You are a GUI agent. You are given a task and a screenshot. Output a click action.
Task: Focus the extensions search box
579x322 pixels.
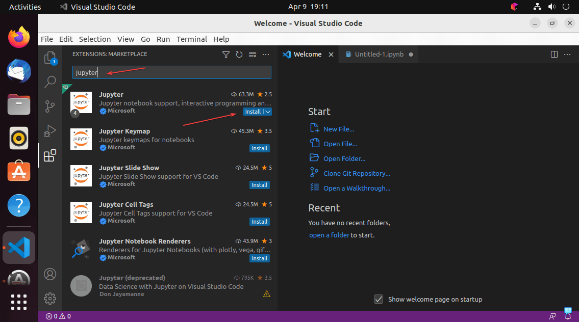[172, 73]
